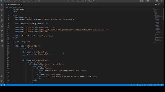Click "offset-lg-4 col-12 col-lg-4" class on line 28

(x=51, y=64)
